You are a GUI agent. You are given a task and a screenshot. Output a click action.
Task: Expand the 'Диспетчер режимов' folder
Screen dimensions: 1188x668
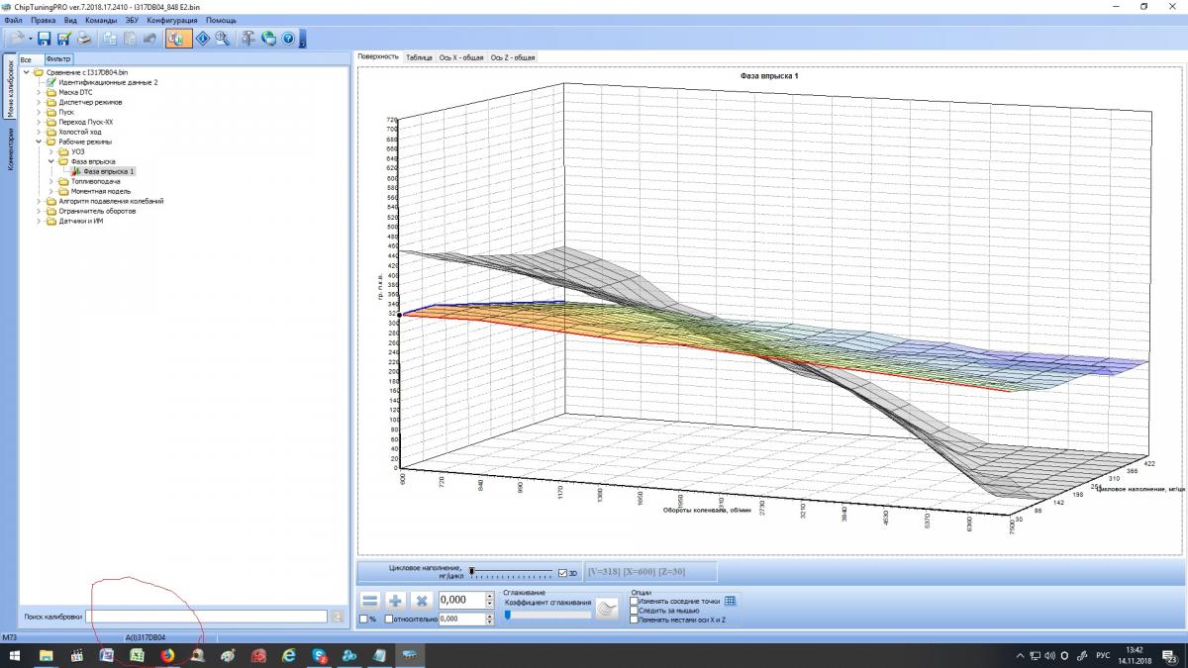pos(40,102)
